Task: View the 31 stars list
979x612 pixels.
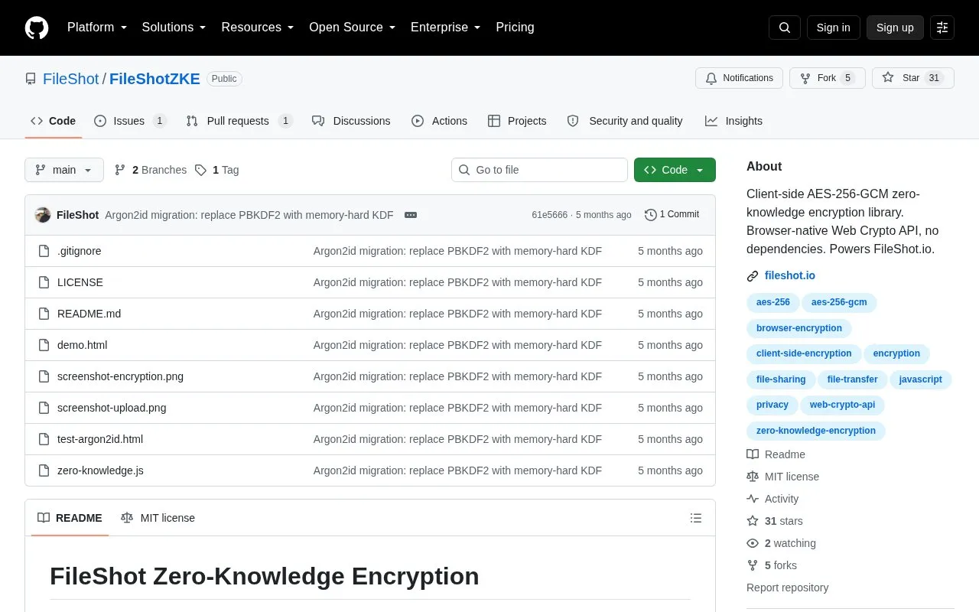Action: coord(775,521)
